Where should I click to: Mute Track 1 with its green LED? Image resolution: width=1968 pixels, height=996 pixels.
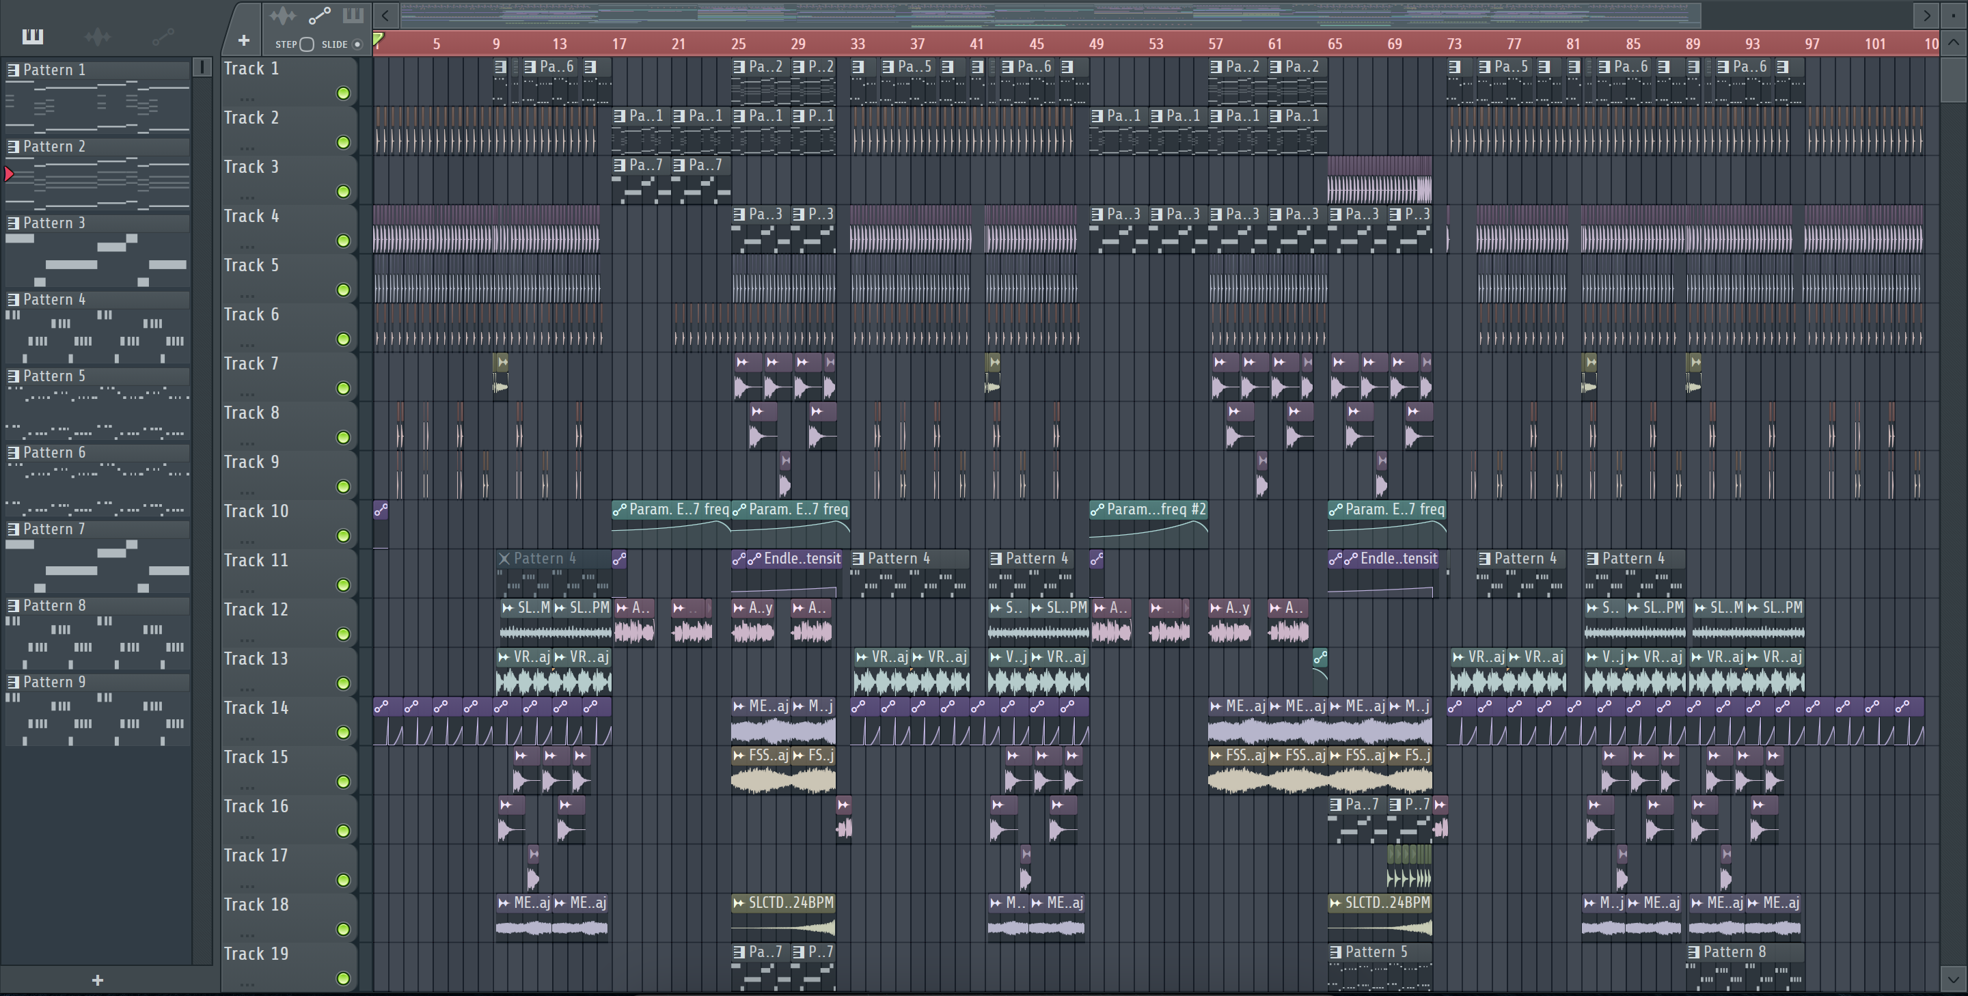coord(344,93)
